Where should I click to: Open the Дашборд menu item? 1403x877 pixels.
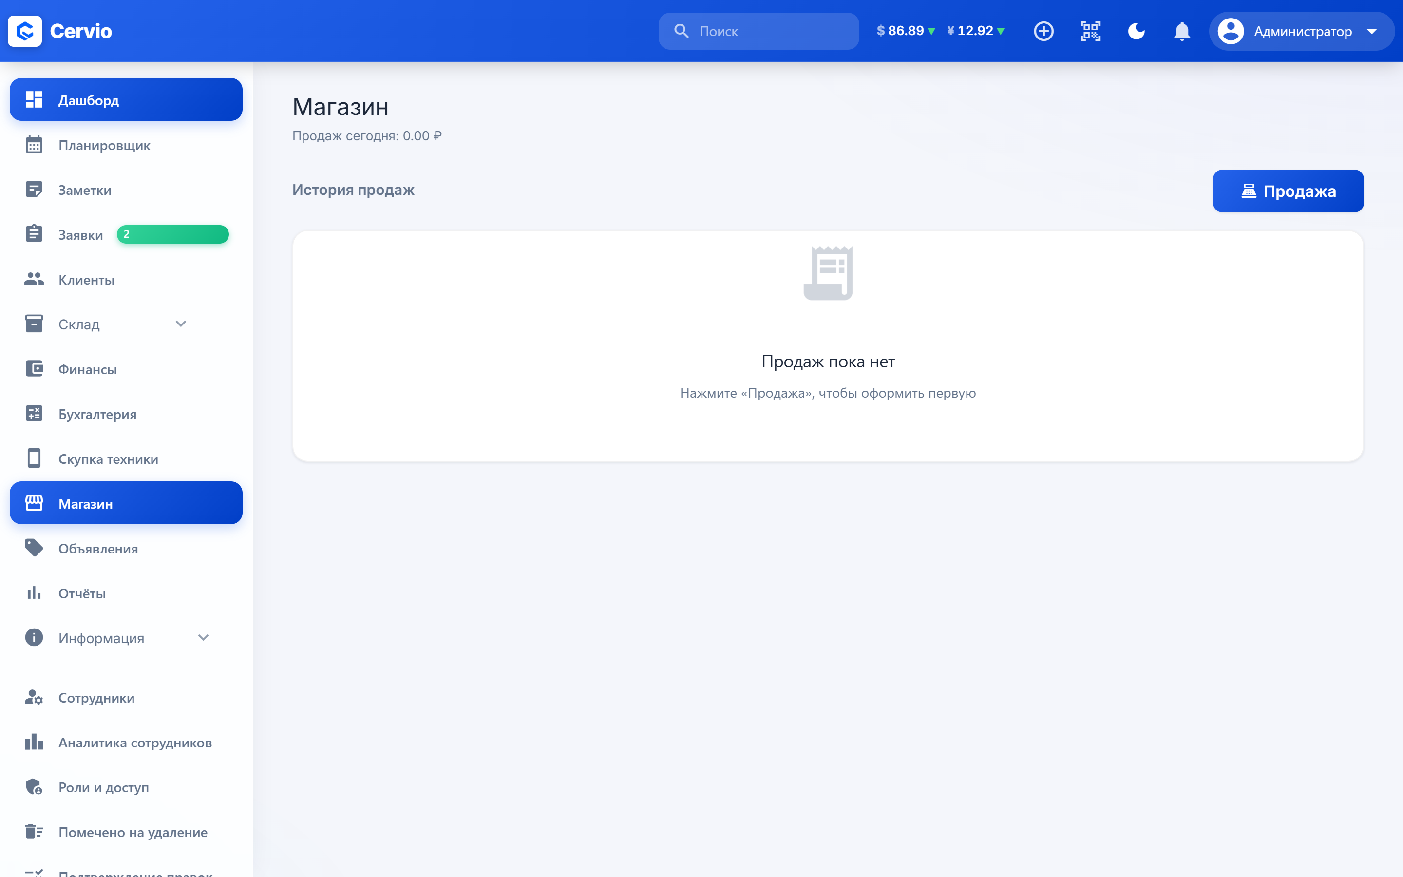[126, 100]
